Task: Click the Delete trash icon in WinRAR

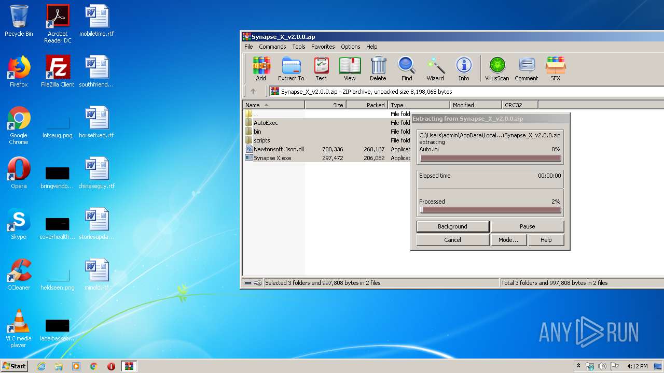Action: (x=378, y=69)
